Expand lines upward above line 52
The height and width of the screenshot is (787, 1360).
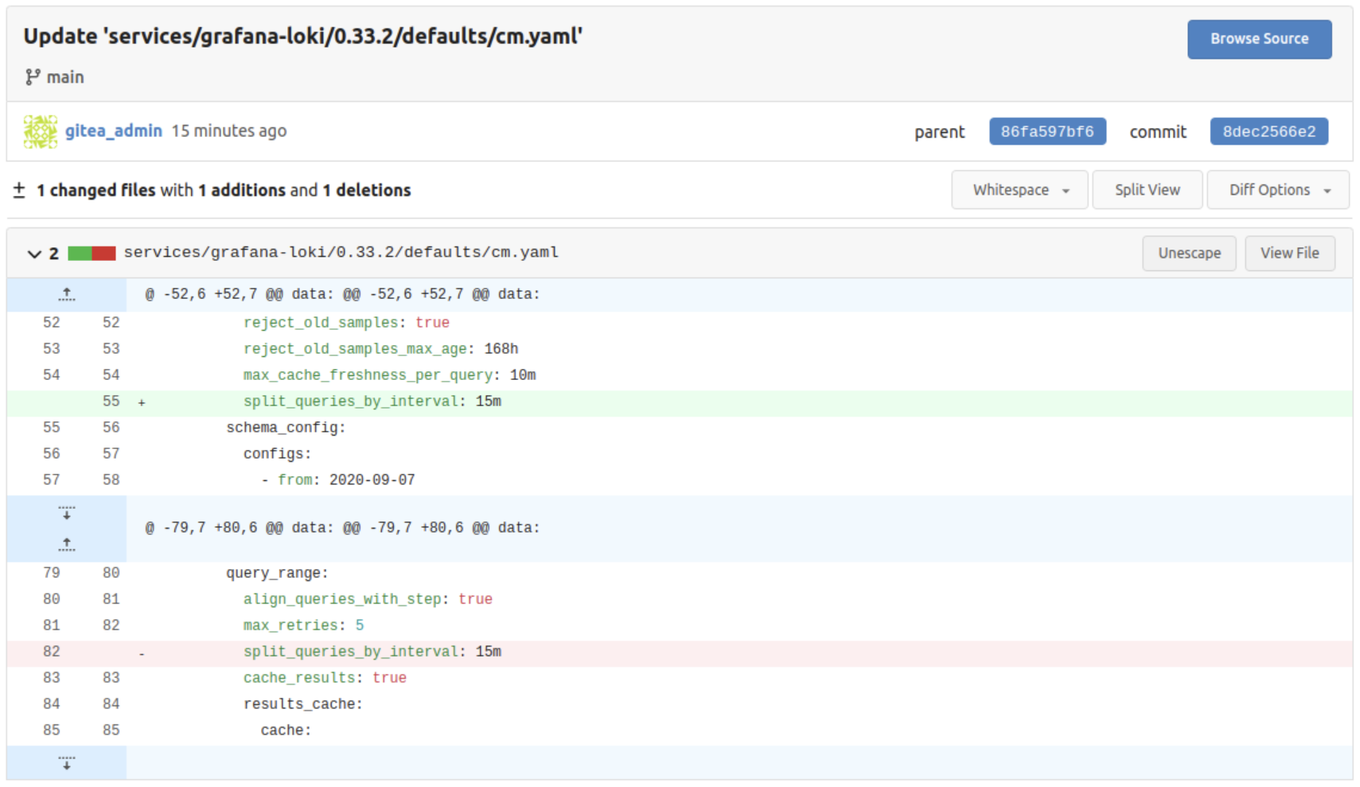(67, 295)
